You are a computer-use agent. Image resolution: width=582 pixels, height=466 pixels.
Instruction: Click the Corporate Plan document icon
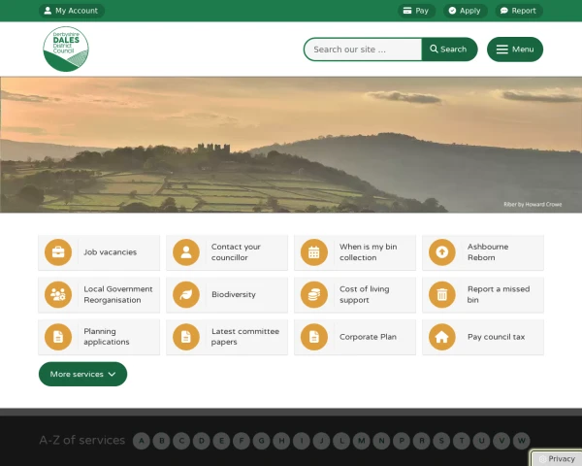[x=314, y=337]
